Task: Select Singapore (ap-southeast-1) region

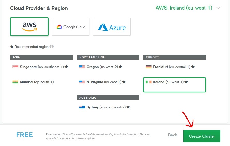Action: click(41, 67)
